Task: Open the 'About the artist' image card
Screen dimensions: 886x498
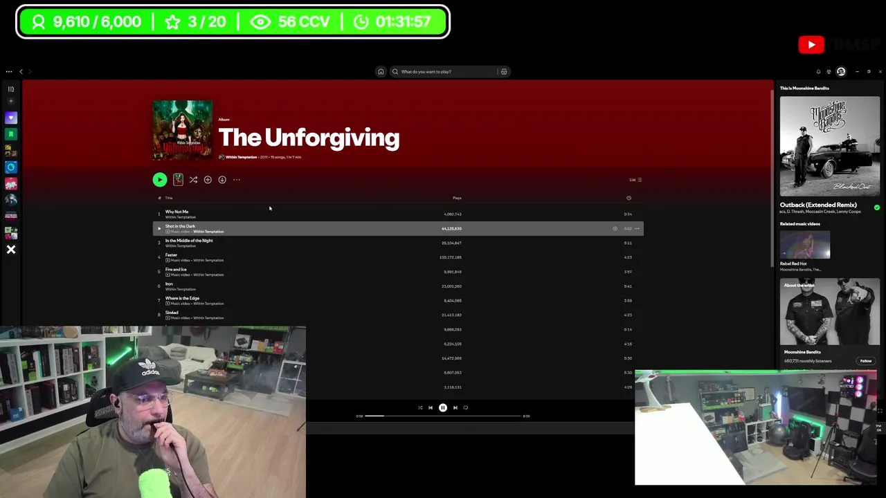Action: [830, 312]
